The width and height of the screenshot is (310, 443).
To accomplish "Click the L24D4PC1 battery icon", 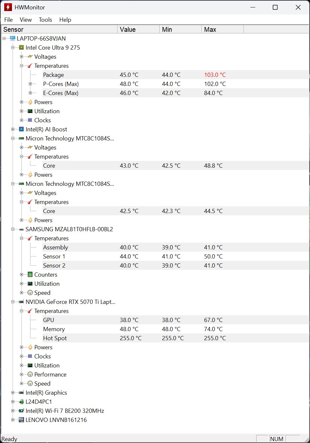I will click(x=21, y=402).
